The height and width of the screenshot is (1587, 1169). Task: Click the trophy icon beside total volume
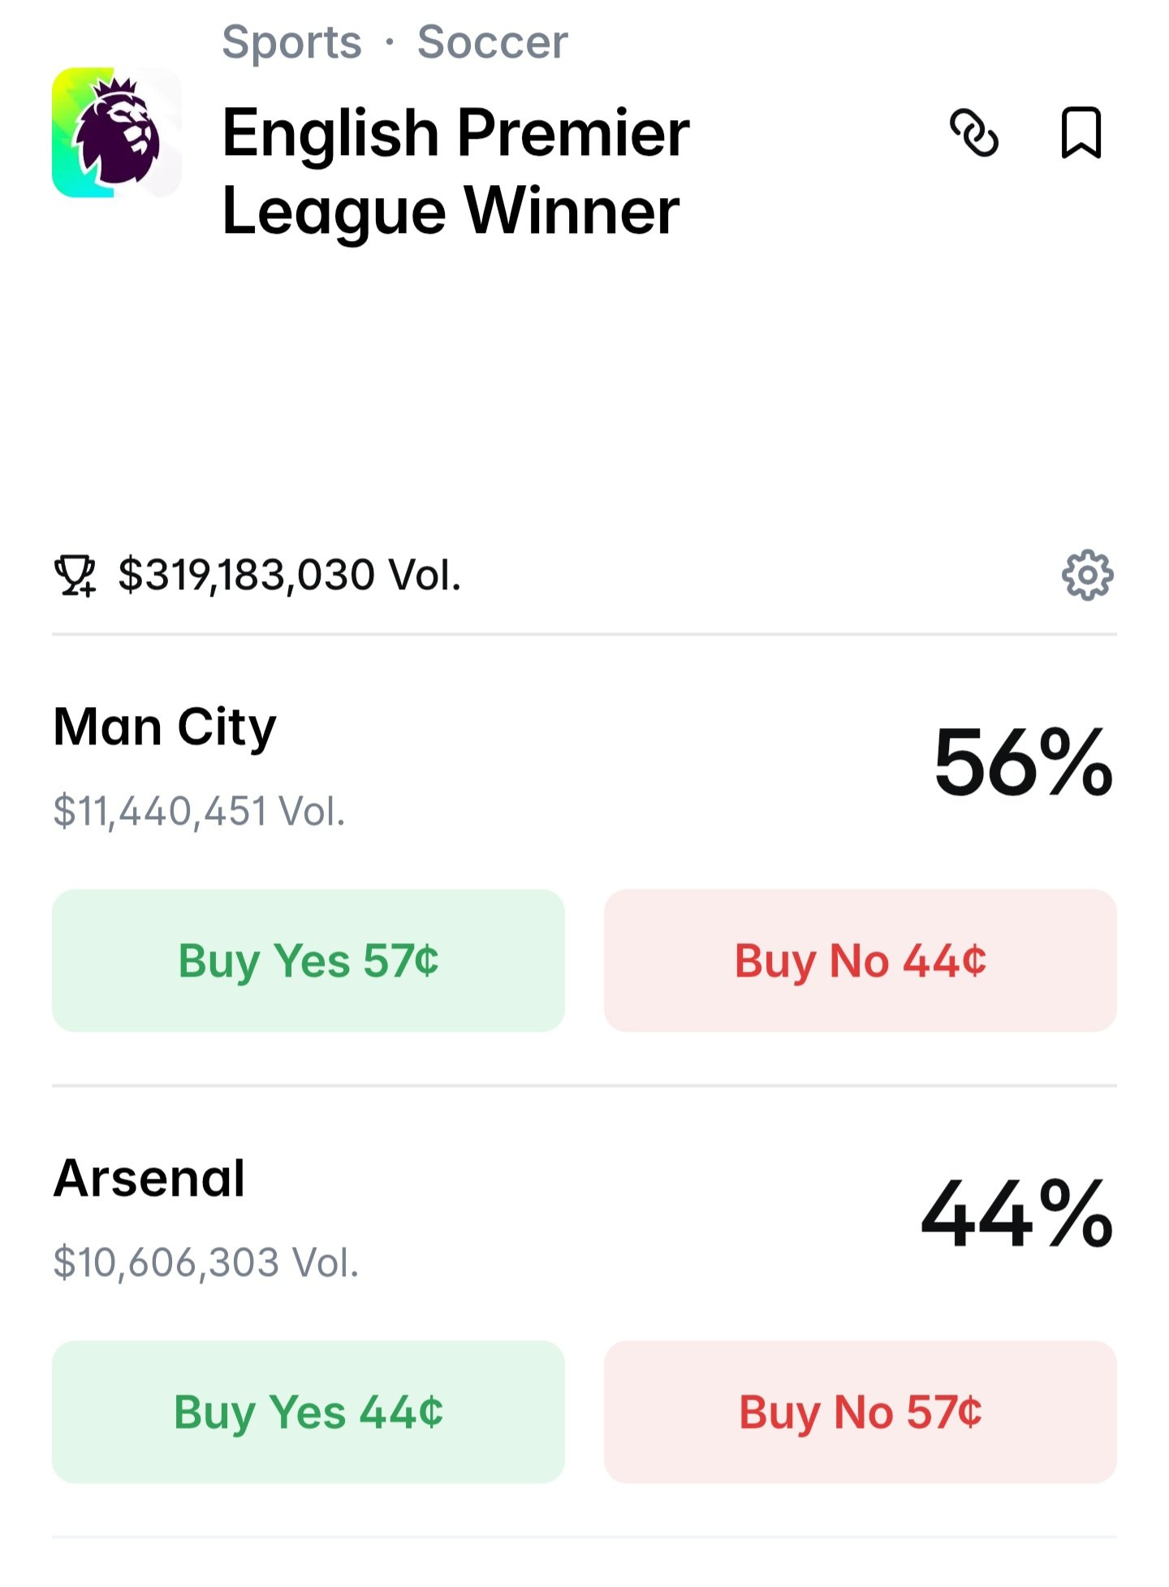75,576
